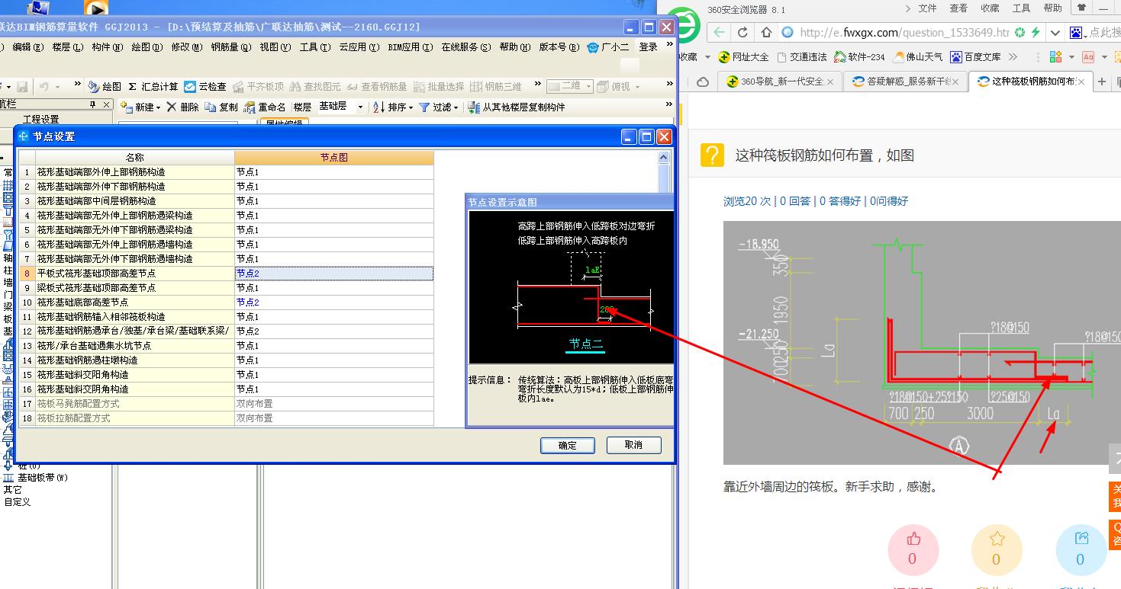Click 取消 in node settings dialog
Image resolution: width=1121 pixels, height=589 pixels.
pos(633,445)
